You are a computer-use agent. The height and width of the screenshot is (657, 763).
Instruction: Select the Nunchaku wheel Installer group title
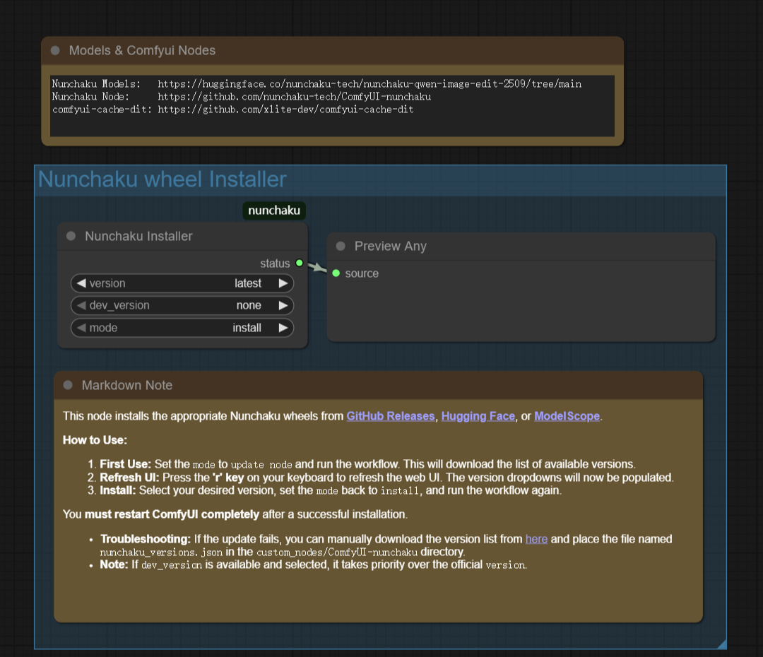tap(162, 179)
